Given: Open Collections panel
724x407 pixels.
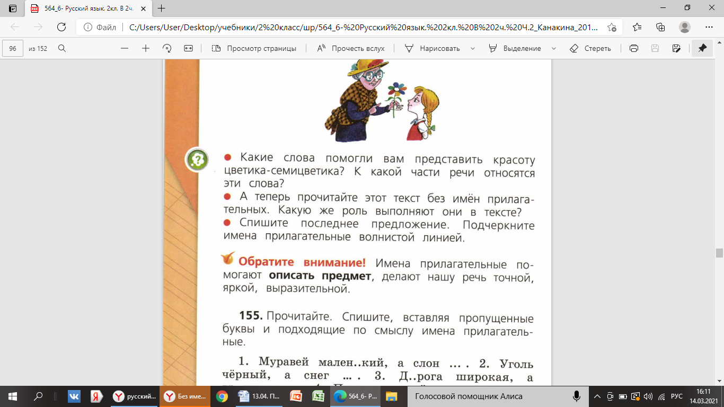Looking at the screenshot, I should [x=660, y=27].
